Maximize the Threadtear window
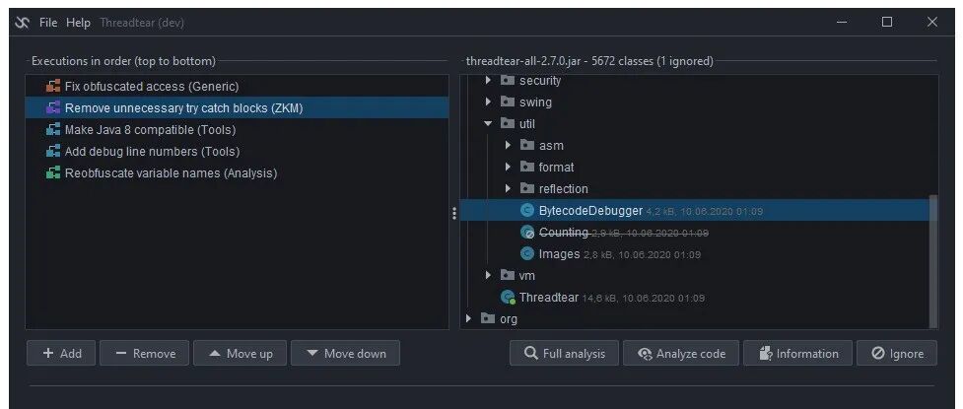This screenshot has height=409, width=963. coord(887,22)
